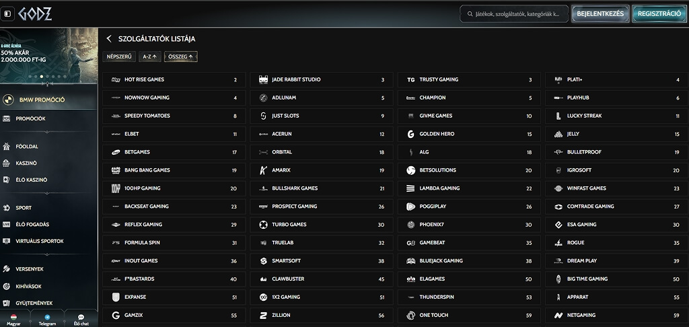Click the 100HP Gaming icon
Screen dimensions: 689x327
116,188
